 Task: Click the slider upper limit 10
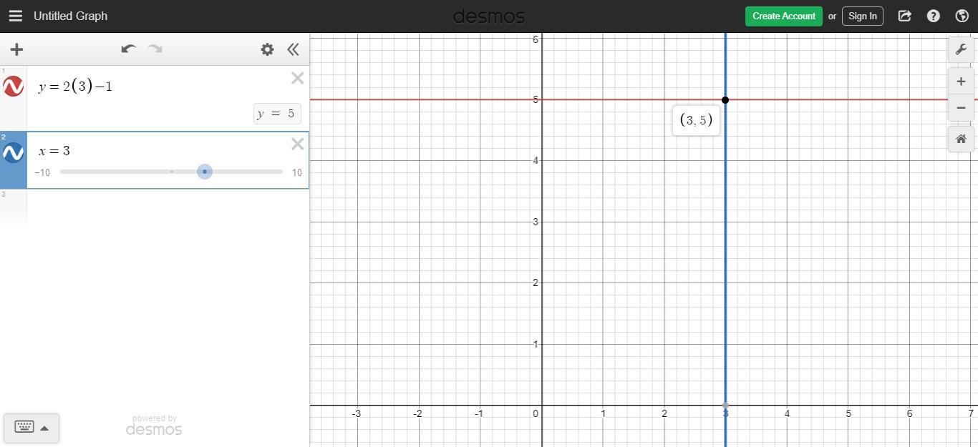(296, 172)
